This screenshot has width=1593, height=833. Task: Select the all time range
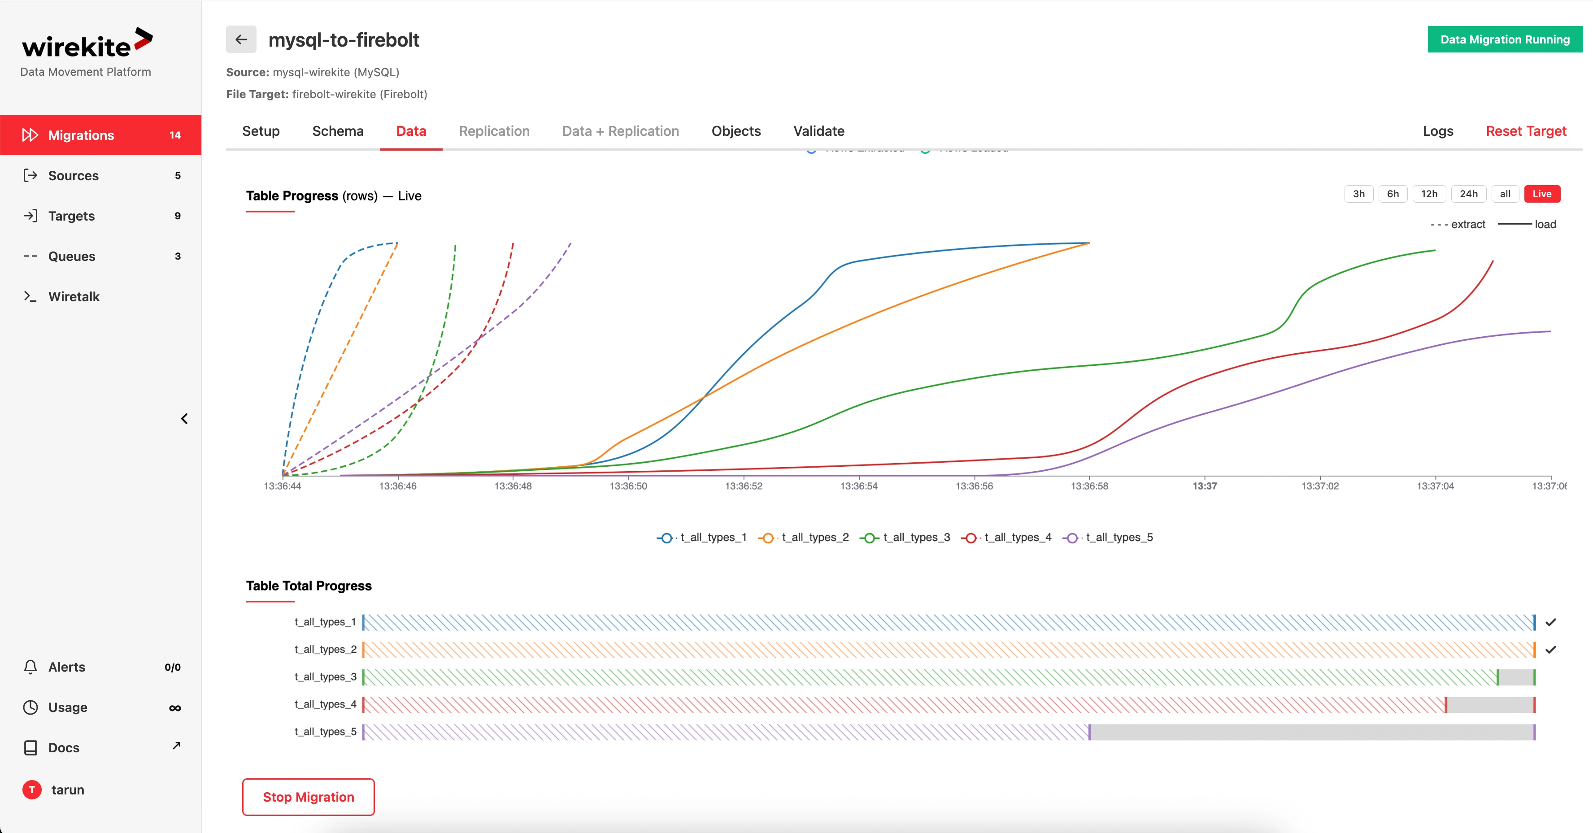point(1505,194)
